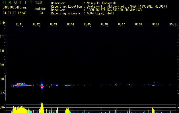Click the 0.8 kHz frequency label
This screenshot has height=113, width=179.
(x=2, y=79)
